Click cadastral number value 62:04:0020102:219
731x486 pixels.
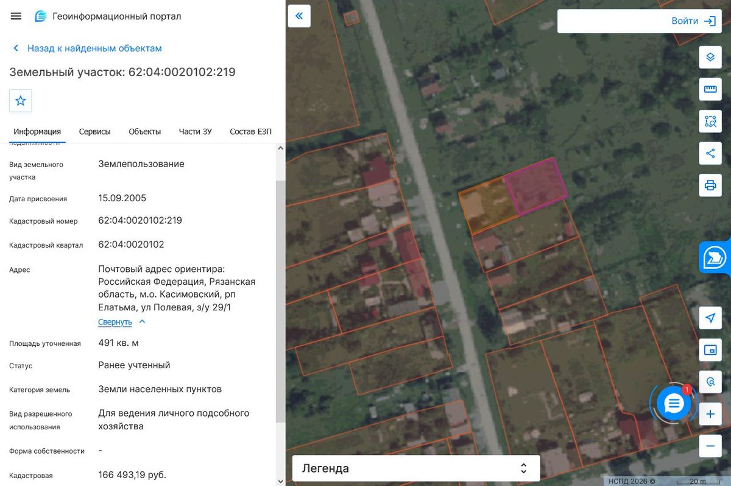tap(140, 220)
